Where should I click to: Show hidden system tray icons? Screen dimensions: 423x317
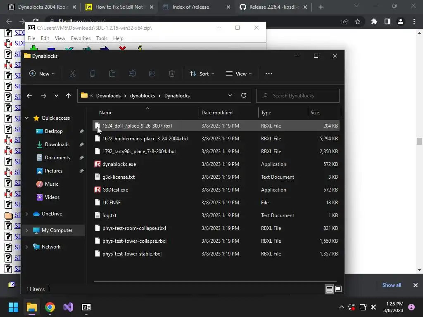tap(341, 307)
